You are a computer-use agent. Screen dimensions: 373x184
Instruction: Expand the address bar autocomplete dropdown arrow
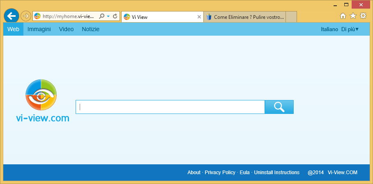click(x=108, y=16)
